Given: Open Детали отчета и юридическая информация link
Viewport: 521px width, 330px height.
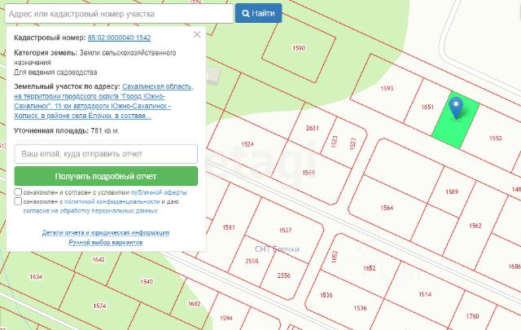Looking at the screenshot, I should [x=106, y=232].
